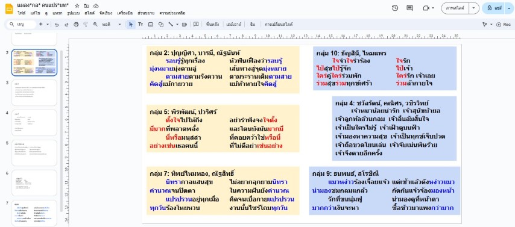Select slide 4 thumbnail in filmstrip

34,123
